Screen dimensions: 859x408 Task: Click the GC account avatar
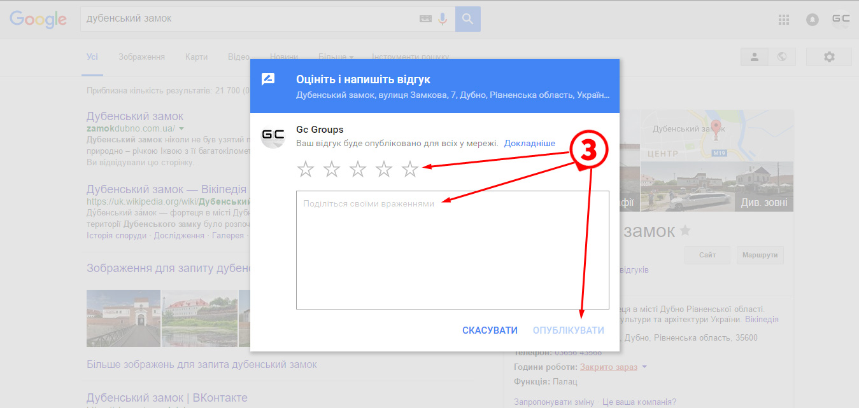(841, 19)
